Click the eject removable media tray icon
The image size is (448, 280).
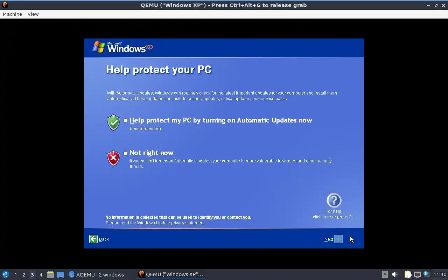(x=385, y=274)
